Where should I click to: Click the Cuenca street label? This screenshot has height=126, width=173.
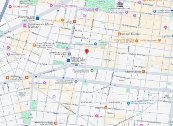click(x=110, y=113)
